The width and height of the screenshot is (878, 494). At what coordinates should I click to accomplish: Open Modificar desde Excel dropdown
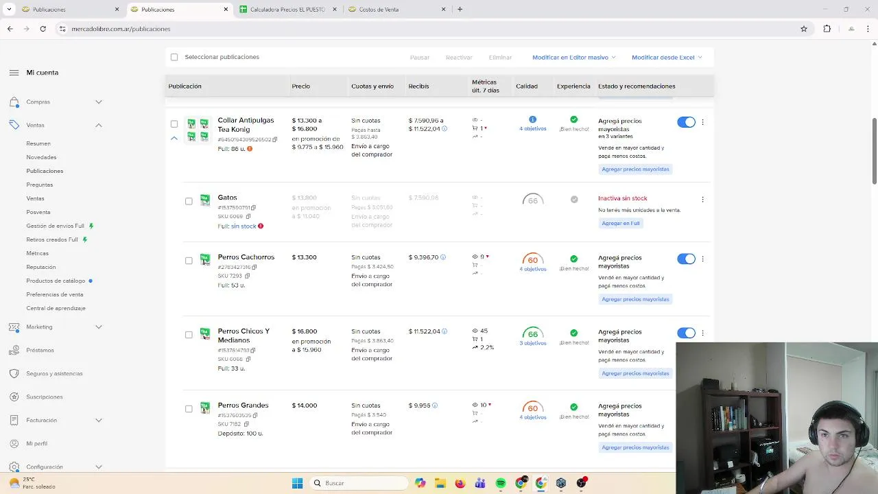667,58
